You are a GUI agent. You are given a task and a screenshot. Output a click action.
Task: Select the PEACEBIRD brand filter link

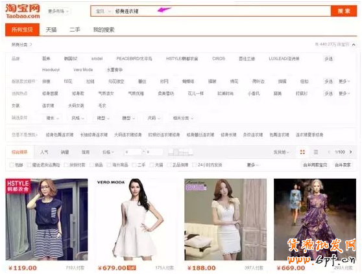[134, 59]
